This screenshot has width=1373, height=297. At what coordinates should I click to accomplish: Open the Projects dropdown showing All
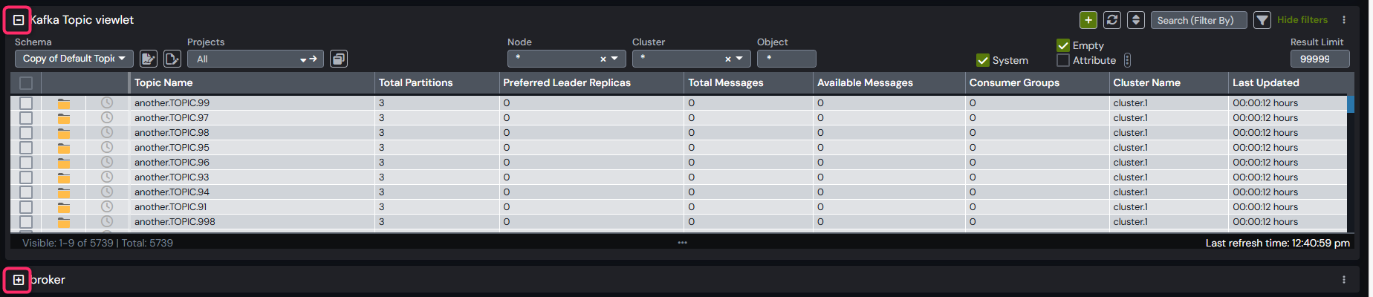click(255, 59)
